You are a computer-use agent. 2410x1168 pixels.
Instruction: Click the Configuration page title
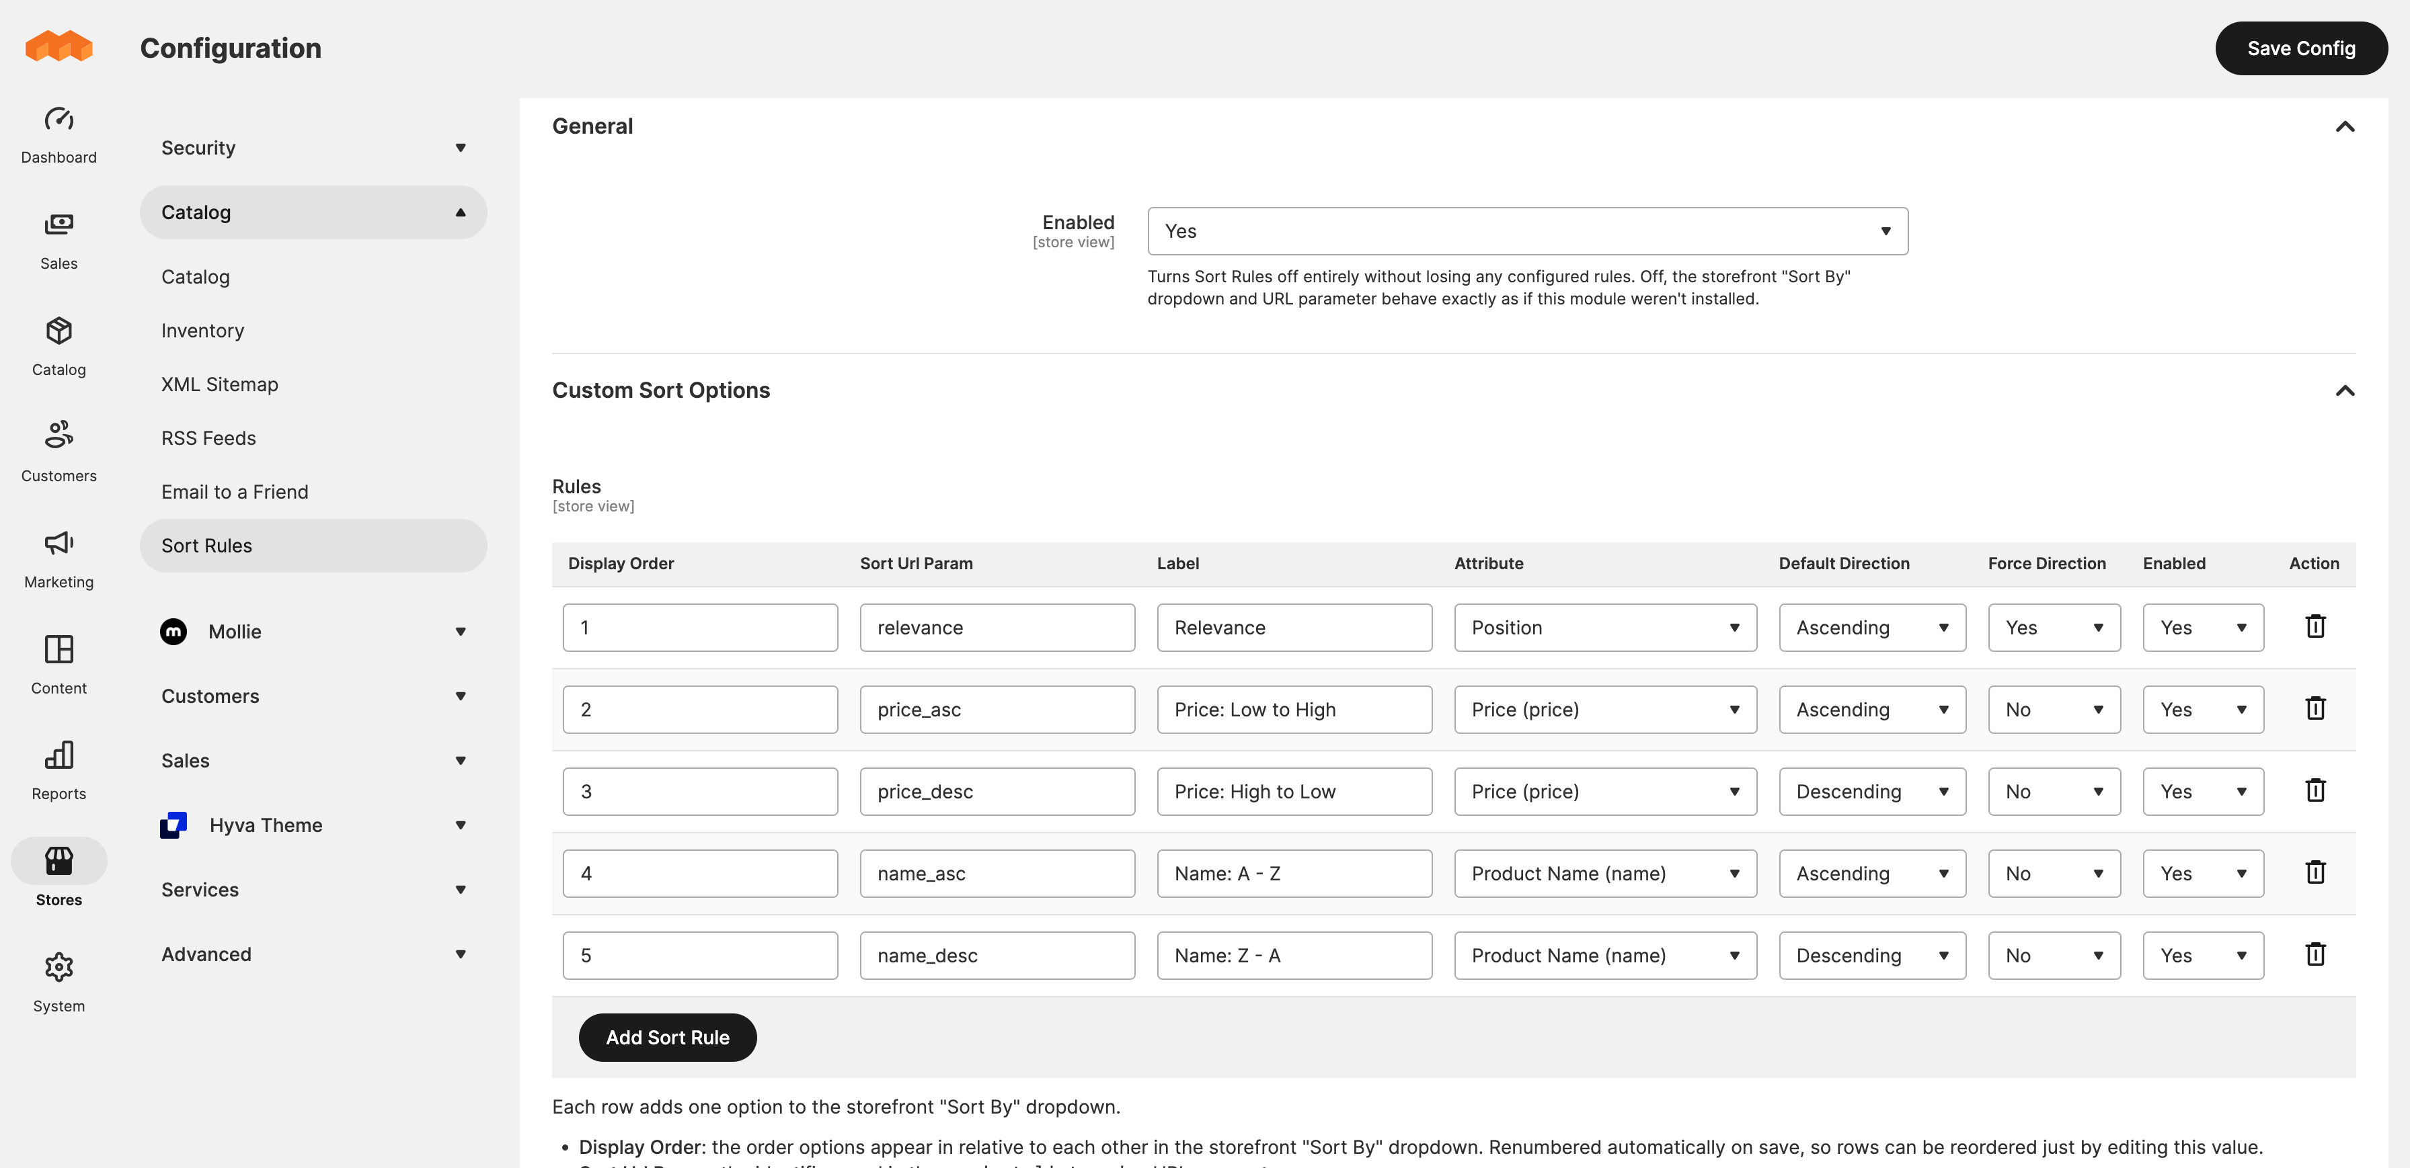[x=231, y=48]
